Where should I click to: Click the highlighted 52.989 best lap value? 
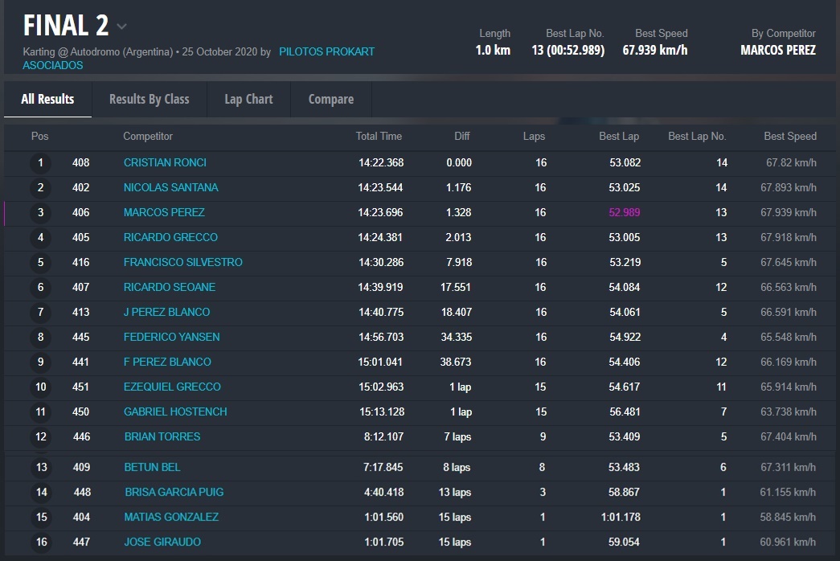pyautogui.click(x=624, y=212)
